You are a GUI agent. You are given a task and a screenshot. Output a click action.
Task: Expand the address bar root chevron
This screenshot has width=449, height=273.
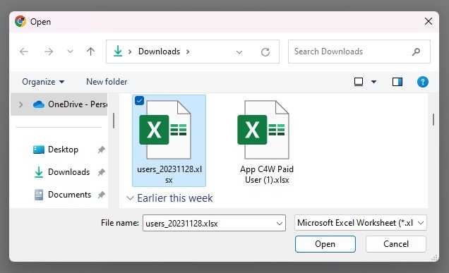tap(130, 51)
